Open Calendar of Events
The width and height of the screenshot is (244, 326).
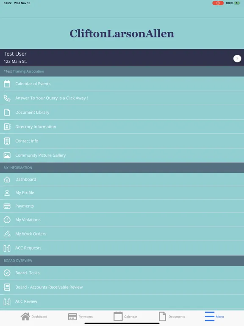click(122, 84)
